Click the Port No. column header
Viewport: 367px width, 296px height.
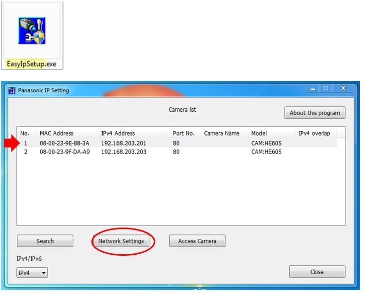[x=185, y=133]
